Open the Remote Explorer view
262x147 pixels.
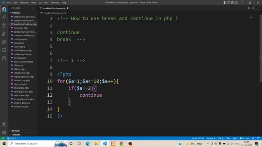pos(4,50)
